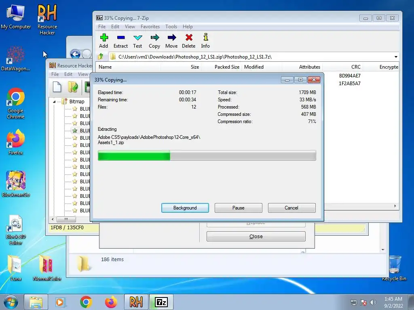
Task: Send the copy operation to Background
Action: 185,208
